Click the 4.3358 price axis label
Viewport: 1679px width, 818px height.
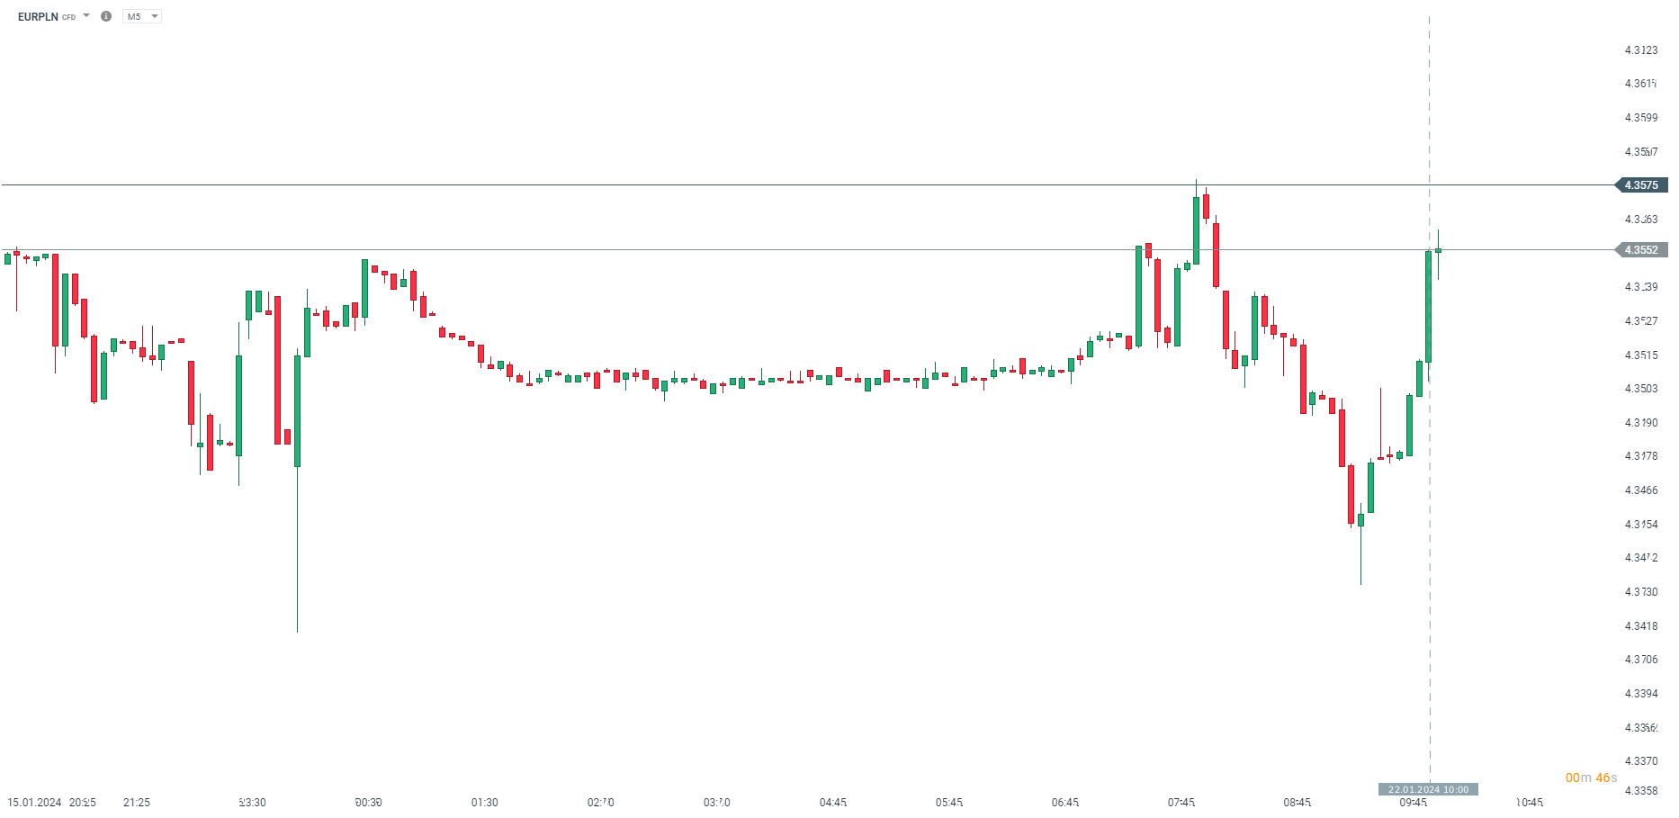coord(1640,790)
